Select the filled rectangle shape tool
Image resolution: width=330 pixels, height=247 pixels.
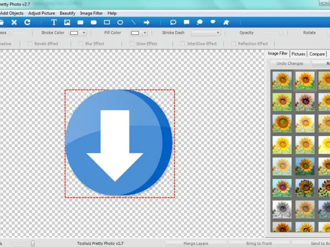tap(80, 22)
